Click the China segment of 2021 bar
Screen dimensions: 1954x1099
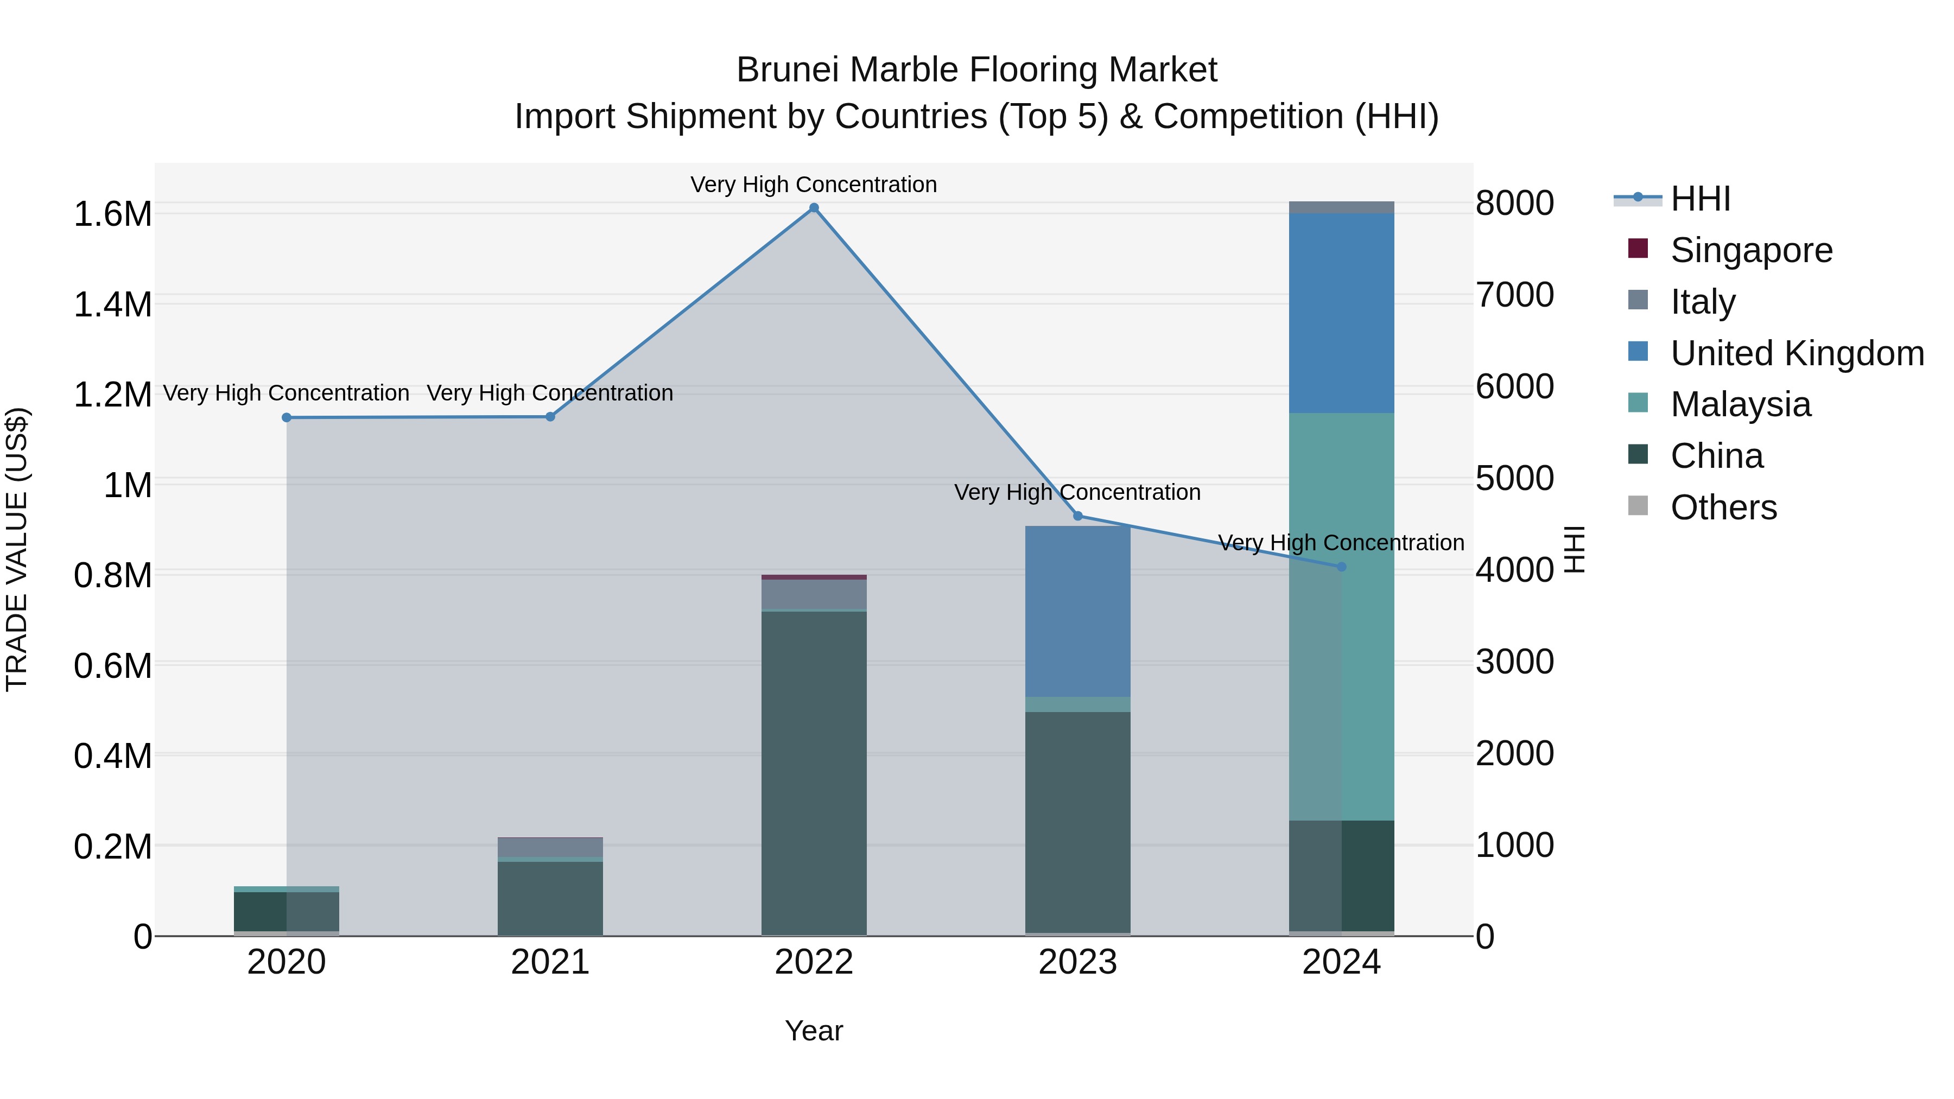(x=551, y=898)
